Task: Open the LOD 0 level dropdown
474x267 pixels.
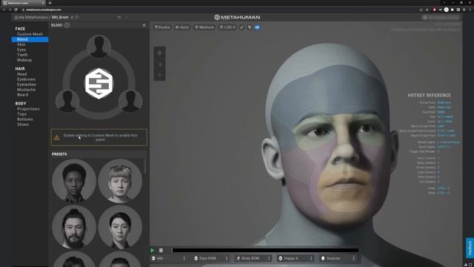Action: [x=227, y=27]
